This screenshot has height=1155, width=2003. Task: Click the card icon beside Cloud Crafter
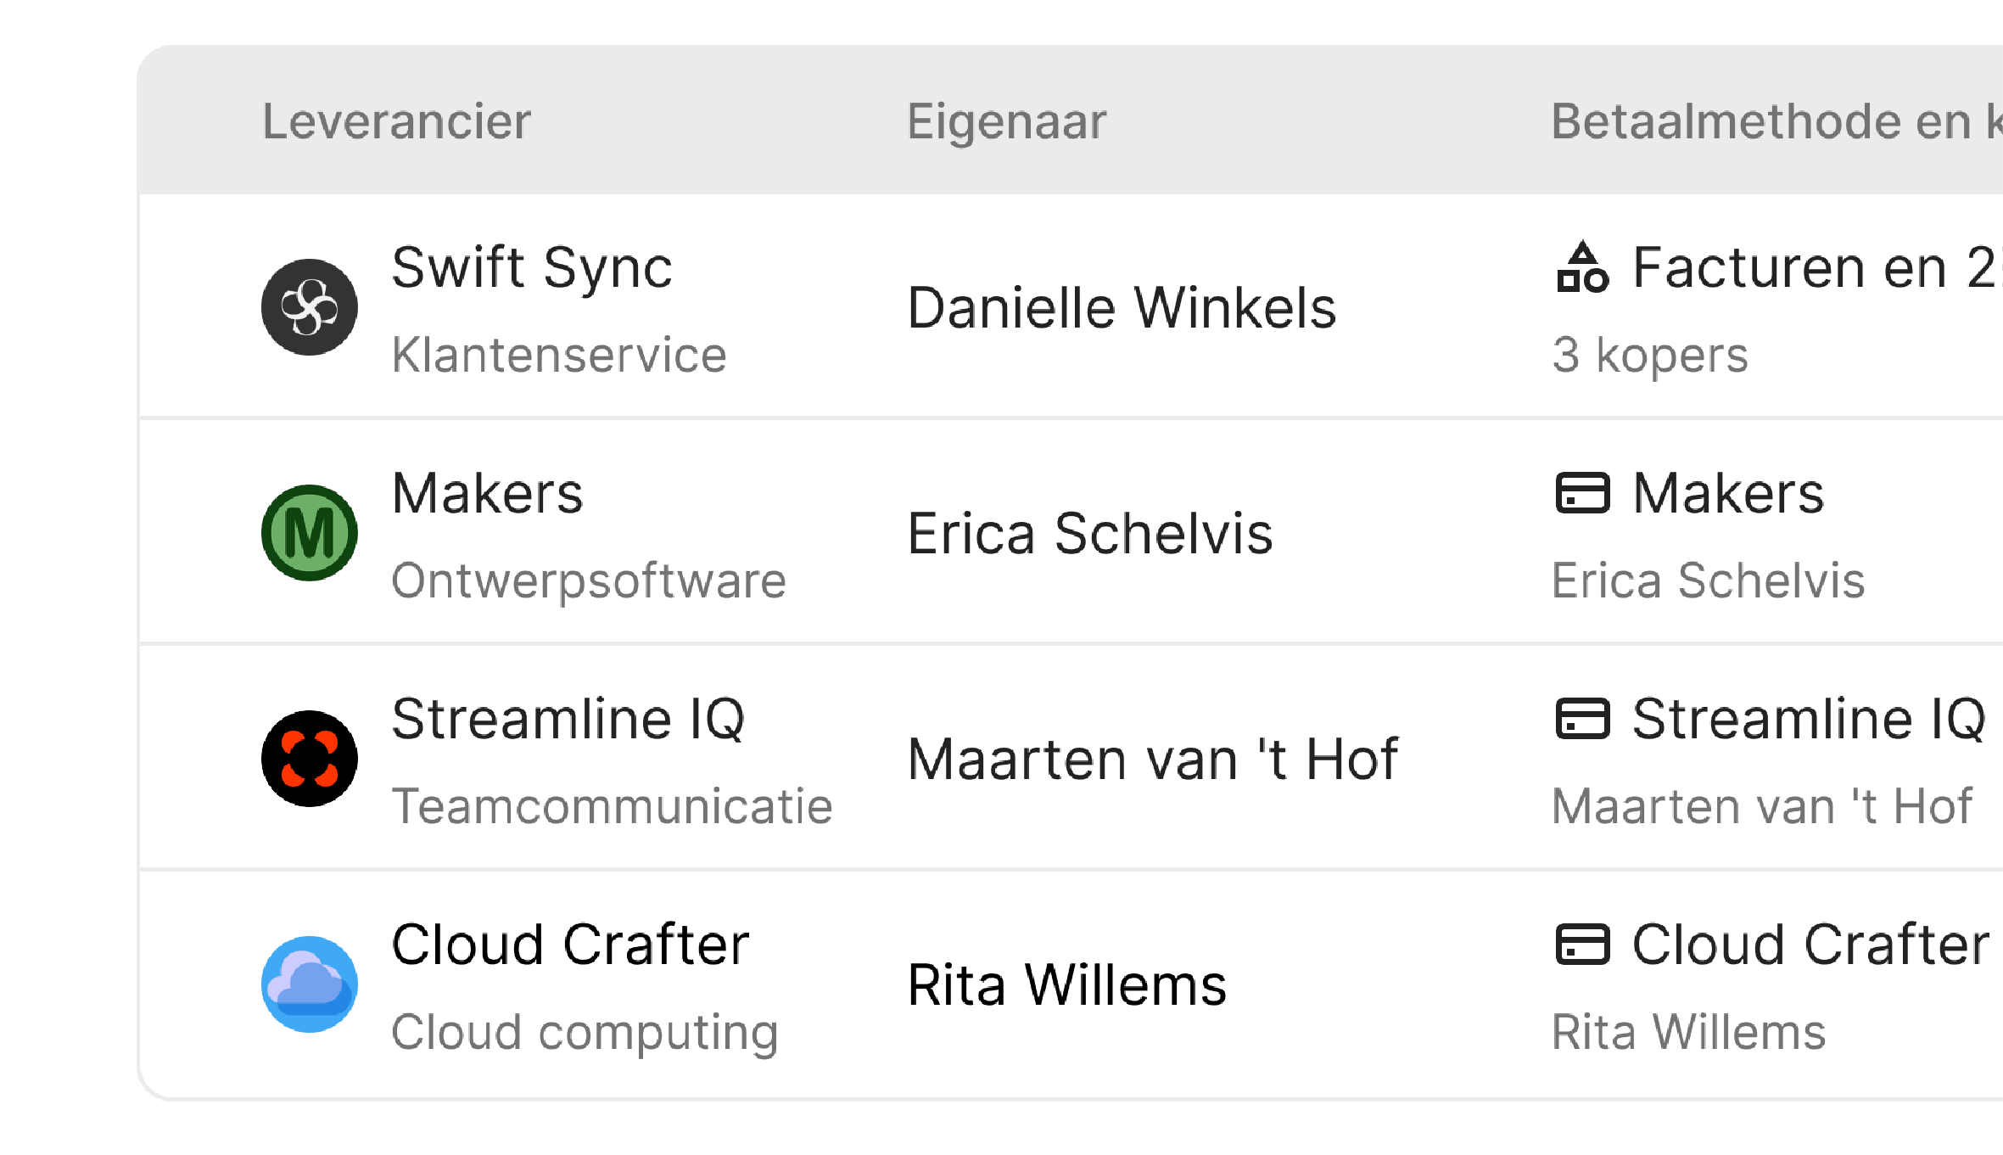tap(1582, 945)
